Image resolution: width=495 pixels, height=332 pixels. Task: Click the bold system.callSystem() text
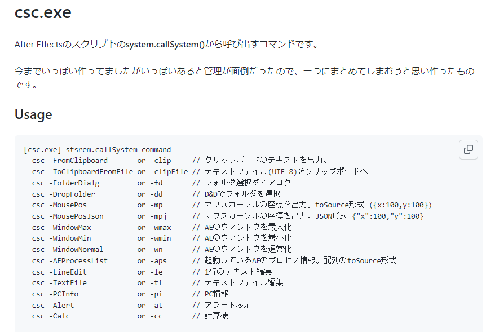[165, 44]
